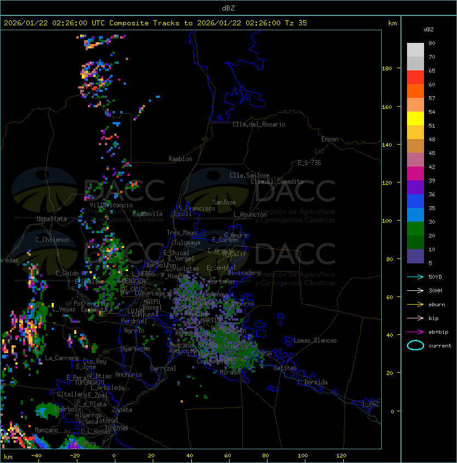The width and height of the screenshot is (457, 463).
Task: Click the 'Catitas' map label
Action: tap(285, 368)
